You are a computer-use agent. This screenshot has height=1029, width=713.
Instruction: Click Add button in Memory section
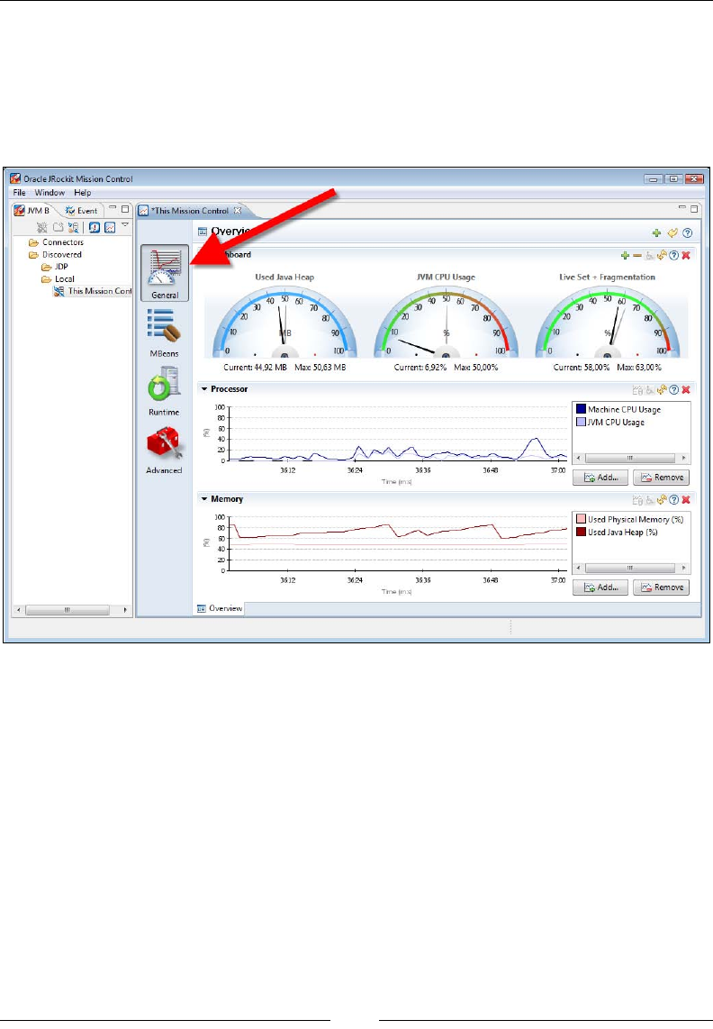600,587
